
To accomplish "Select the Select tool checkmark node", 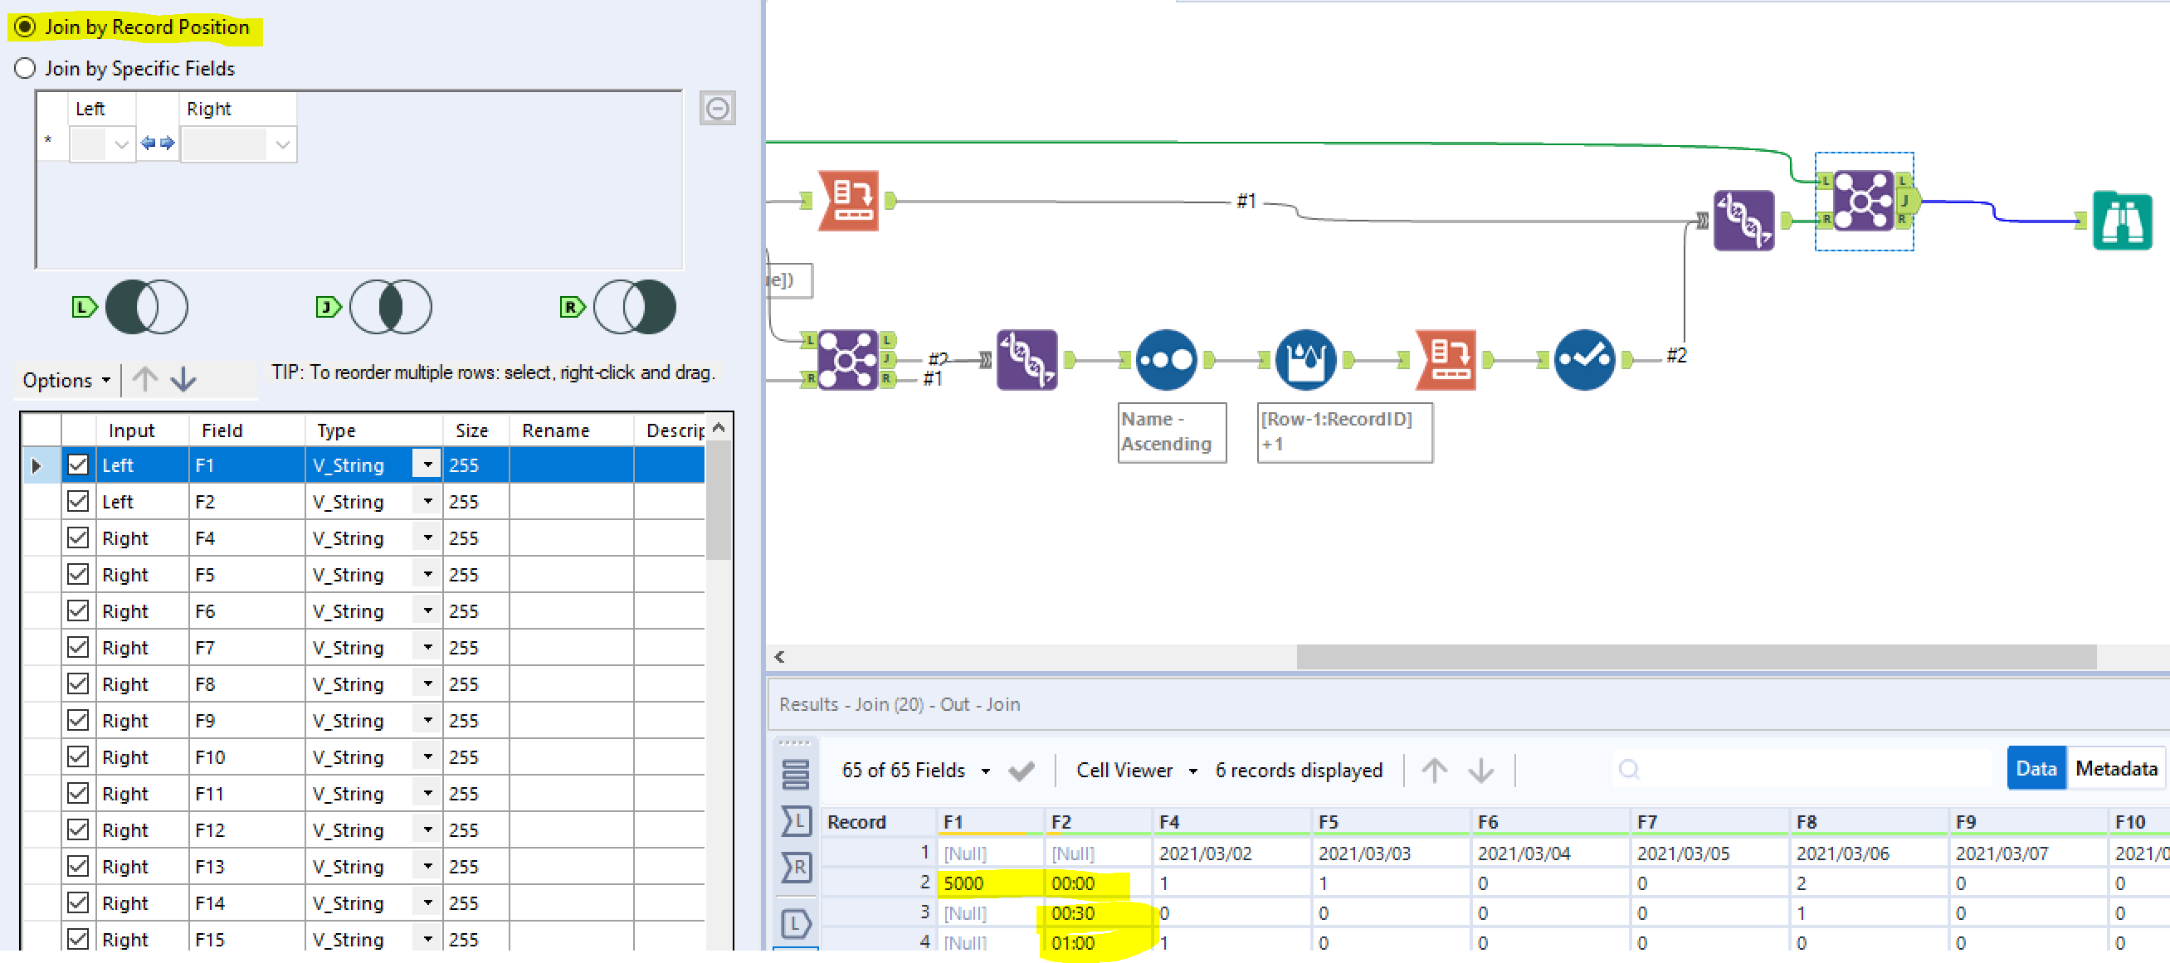I will [1583, 359].
